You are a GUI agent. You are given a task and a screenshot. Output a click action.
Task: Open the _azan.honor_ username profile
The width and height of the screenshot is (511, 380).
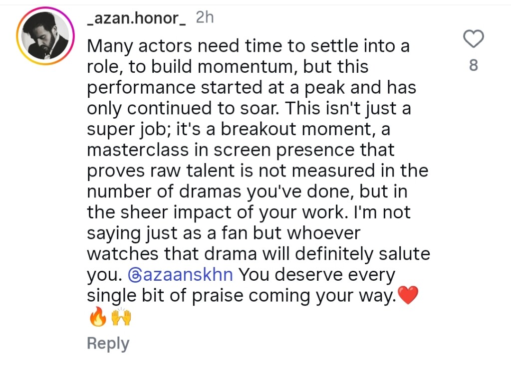[136, 18]
